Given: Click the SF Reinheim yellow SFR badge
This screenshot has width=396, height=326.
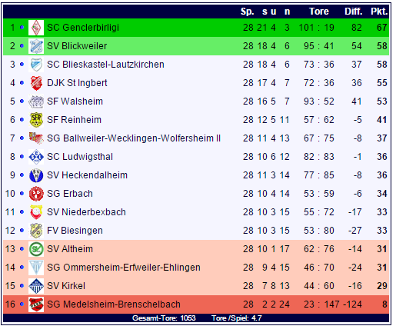Looking at the screenshot, I should click(36, 120).
